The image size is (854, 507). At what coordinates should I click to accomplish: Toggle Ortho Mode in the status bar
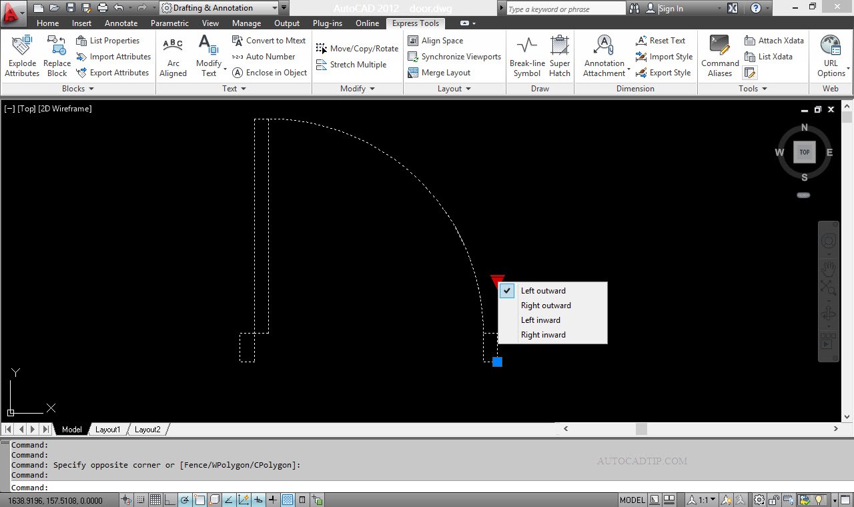(x=169, y=500)
